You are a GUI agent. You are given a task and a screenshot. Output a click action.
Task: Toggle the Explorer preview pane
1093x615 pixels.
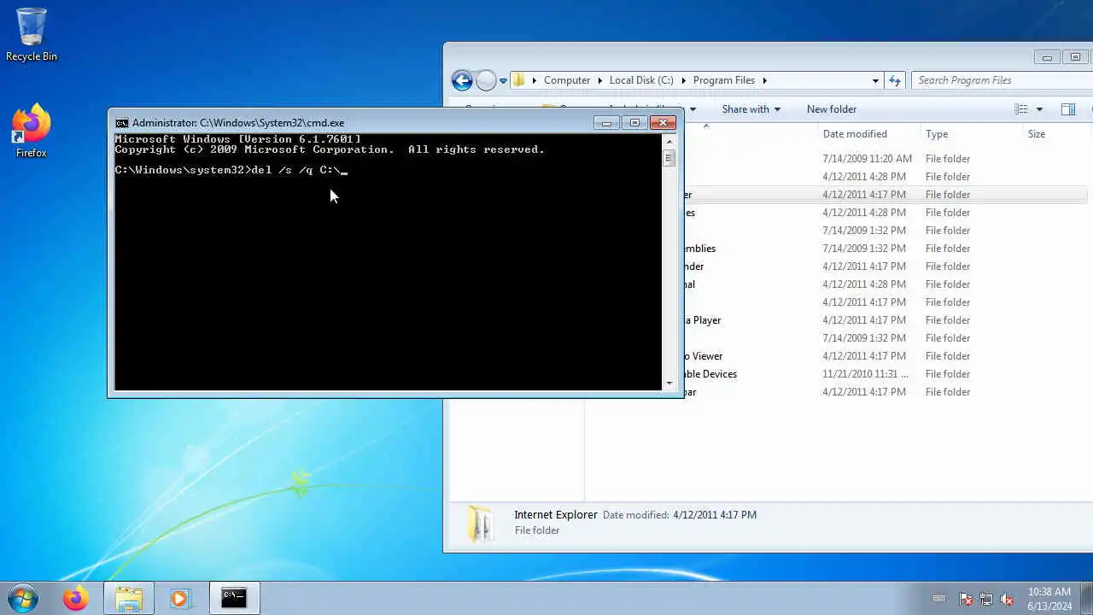click(x=1067, y=109)
